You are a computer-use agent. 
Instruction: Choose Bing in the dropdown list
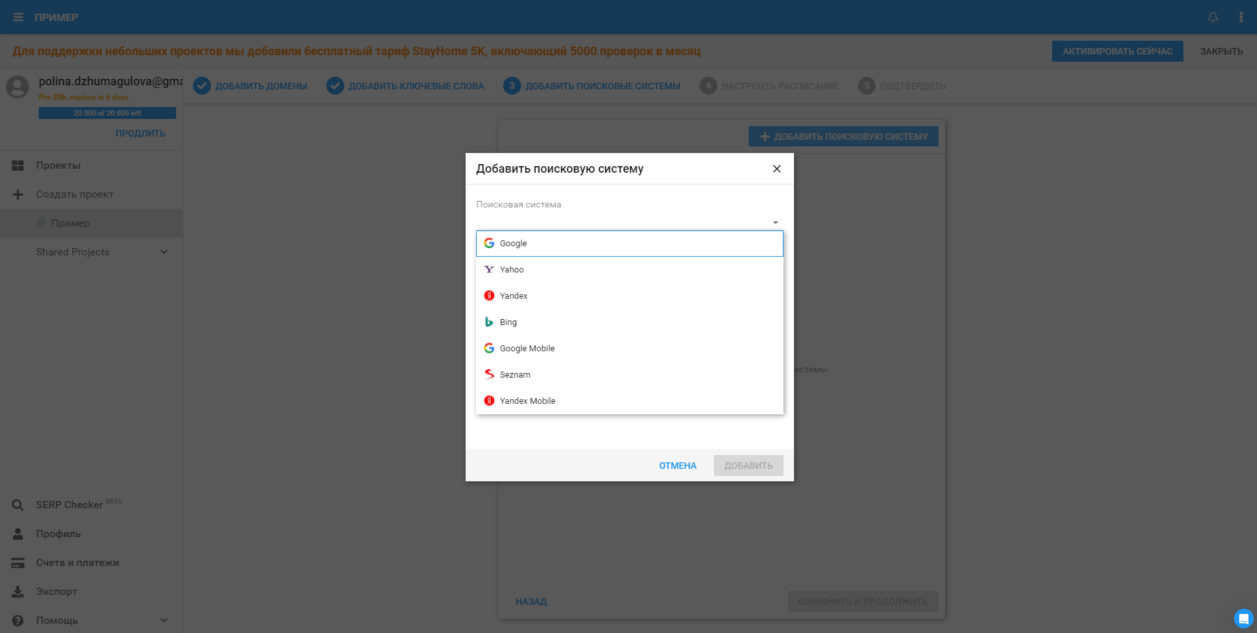[x=630, y=322]
